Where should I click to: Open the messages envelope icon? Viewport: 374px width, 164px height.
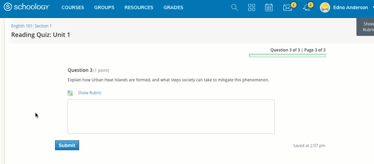coord(288,8)
